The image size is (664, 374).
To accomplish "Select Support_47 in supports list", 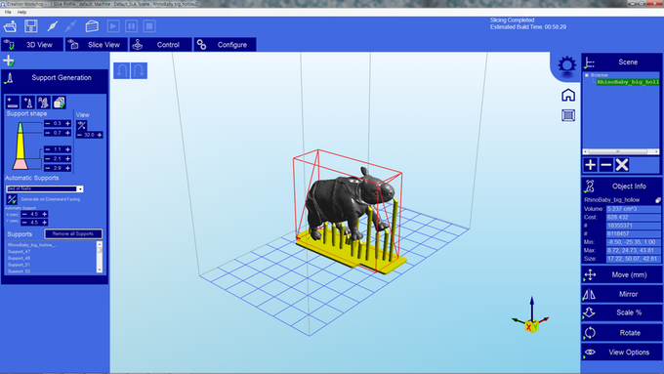I will (x=20, y=252).
